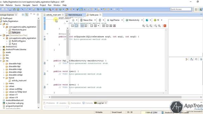Click Zoom In magnifier in layout editor

[x=159, y=26]
